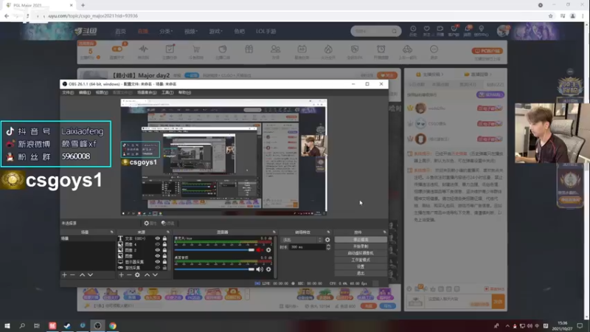Open the 文件 menu in OBS
This screenshot has height=332, width=590.
point(68,93)
